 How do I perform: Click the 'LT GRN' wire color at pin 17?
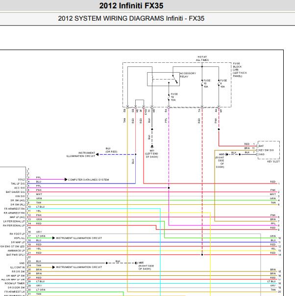click(x=41, y=236)
